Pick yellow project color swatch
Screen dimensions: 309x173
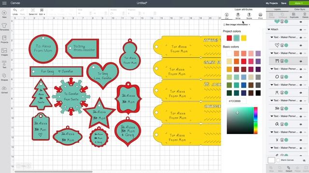243,38
